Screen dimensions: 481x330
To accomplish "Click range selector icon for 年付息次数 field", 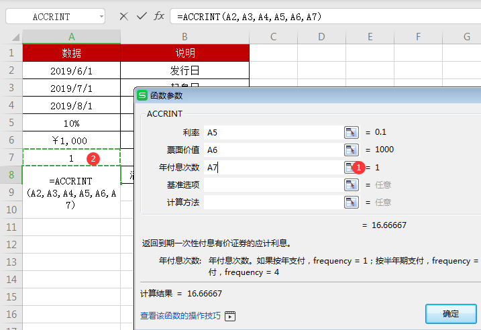I will coord(350,167).
